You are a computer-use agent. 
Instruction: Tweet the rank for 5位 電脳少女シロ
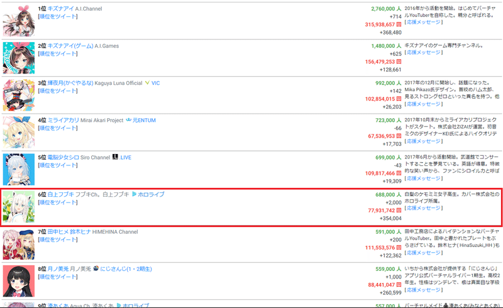[x=58, y=165]
